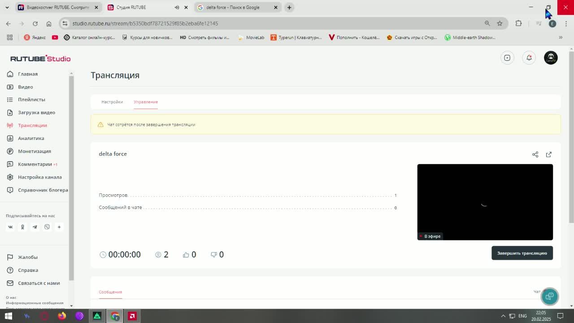The image size is (574, 323).
Task: Open the Видео section in sidebar
Action: pos(26,87)
